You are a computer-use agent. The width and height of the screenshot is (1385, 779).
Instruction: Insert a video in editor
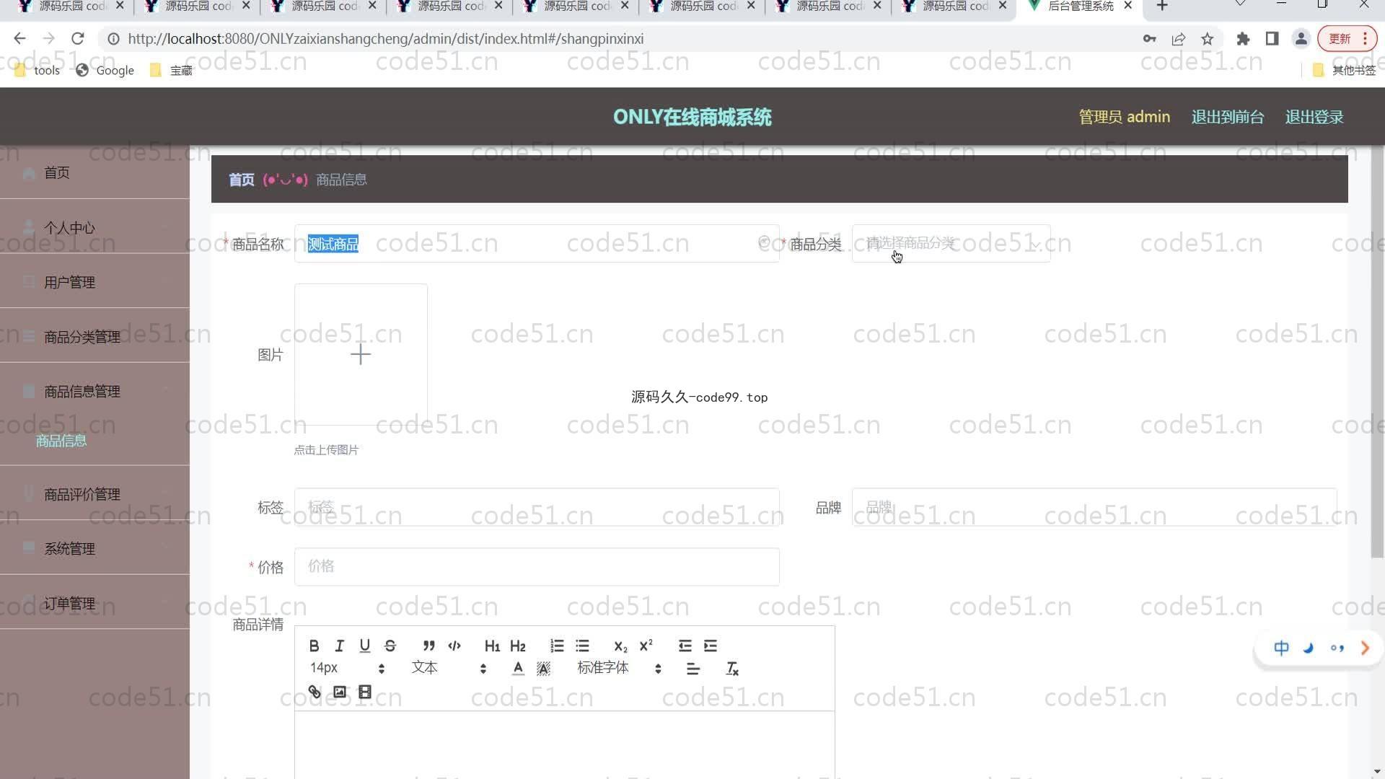tap(364, 692)
